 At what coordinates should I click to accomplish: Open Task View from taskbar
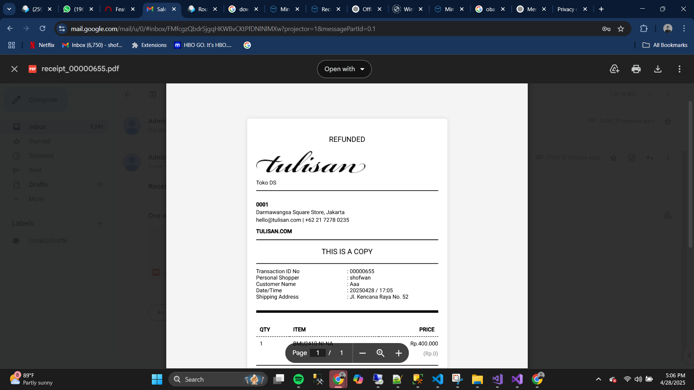[279, 379]
